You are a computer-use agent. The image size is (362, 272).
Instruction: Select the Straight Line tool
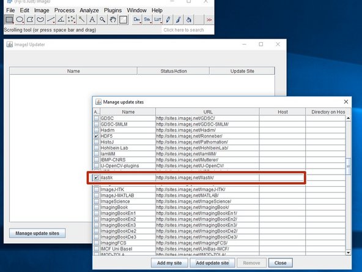tap(51, 20)
